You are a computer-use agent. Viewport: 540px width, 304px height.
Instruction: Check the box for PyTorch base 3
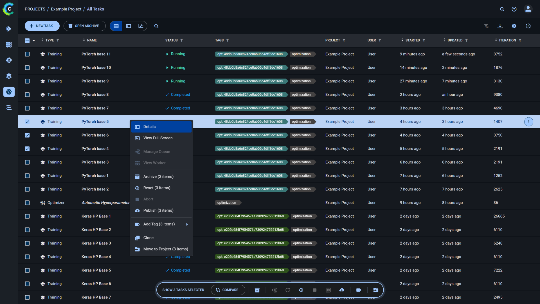(x=27, y=162)
